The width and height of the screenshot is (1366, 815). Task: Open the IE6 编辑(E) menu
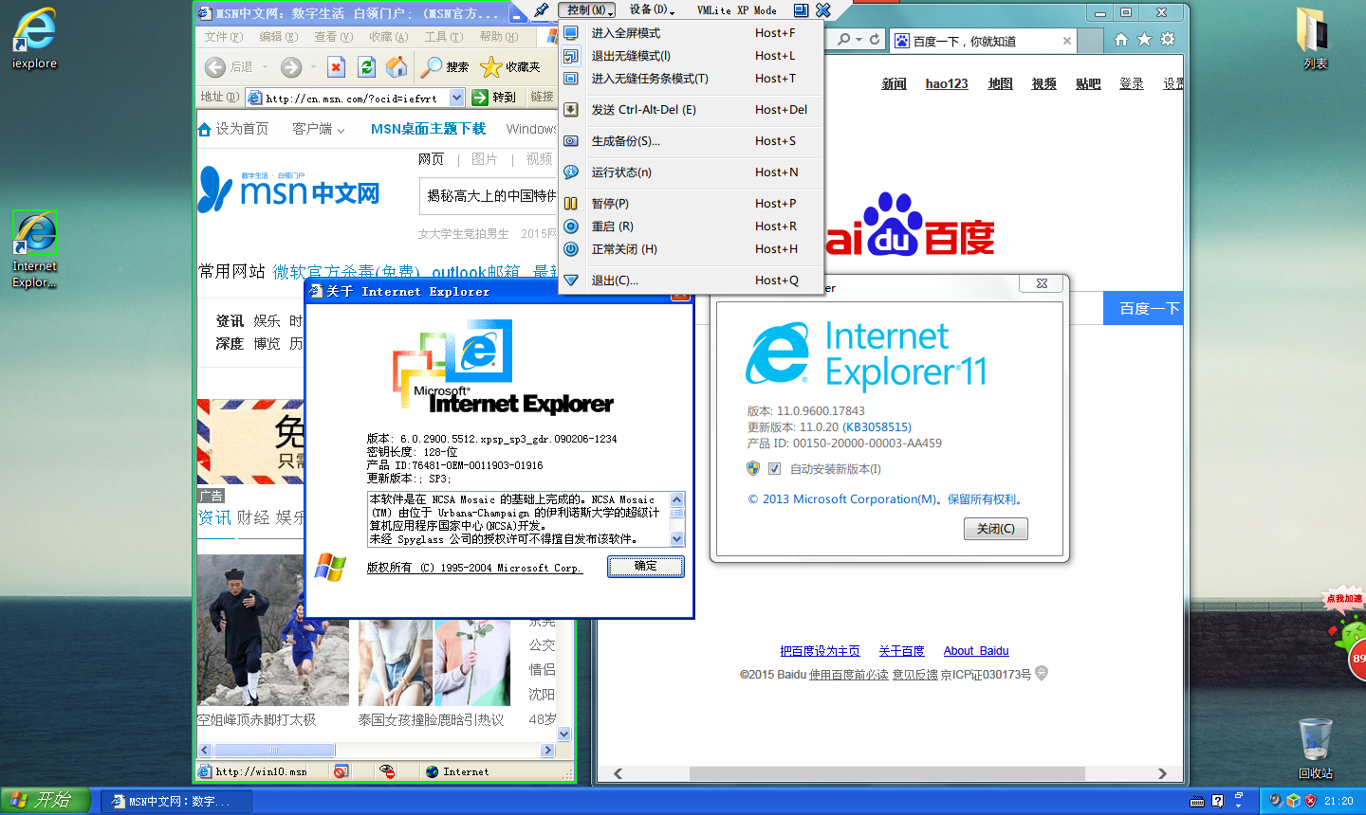(279, 37)
